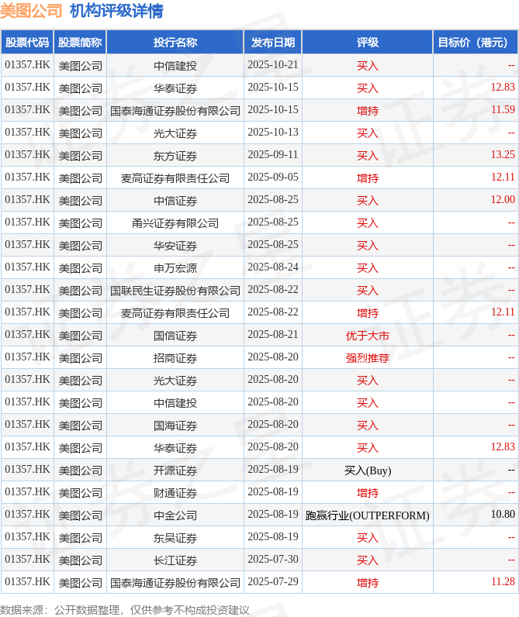The height and width of the screenshot is (617, 519).
Task: Click the date 2025-08-21
Action: 273,334
